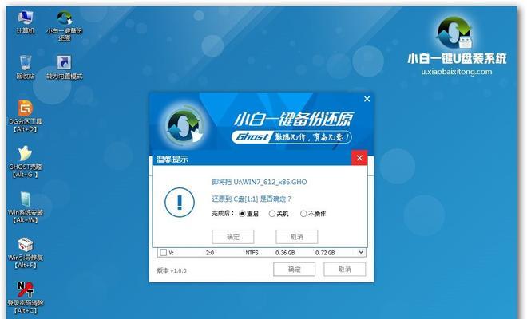
Task: Click the round backup logo in window header
Action: click(184, 125)
